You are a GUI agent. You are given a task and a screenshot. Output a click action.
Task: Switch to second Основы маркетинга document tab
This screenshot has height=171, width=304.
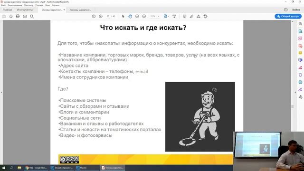(80, 10)
